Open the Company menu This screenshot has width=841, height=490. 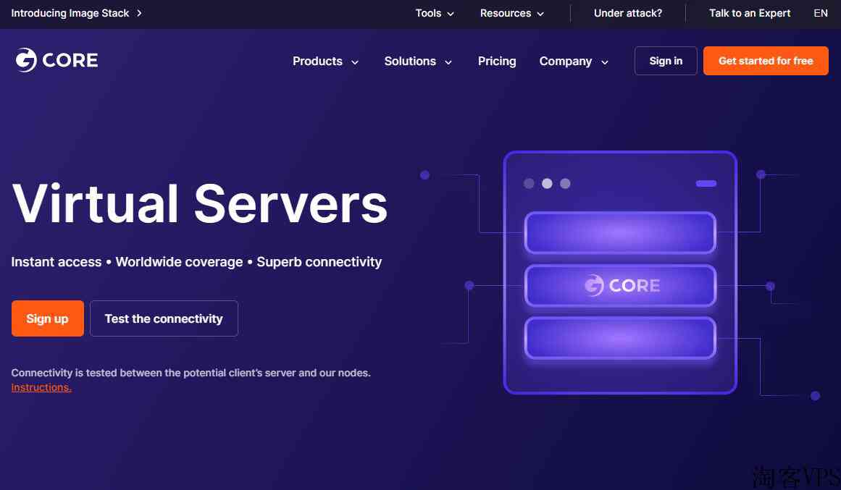[x=565, y=61]
